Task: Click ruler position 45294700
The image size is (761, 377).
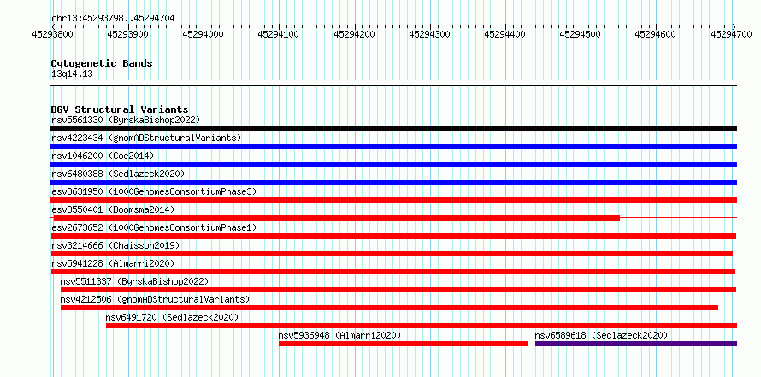Action: [x=732, y=34]
